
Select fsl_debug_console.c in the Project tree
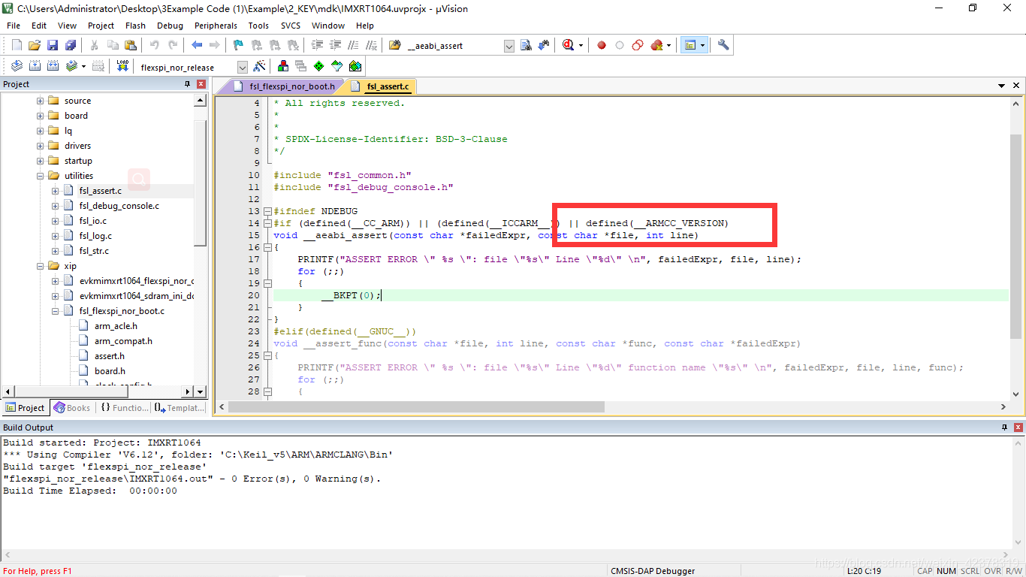(118, 205)
